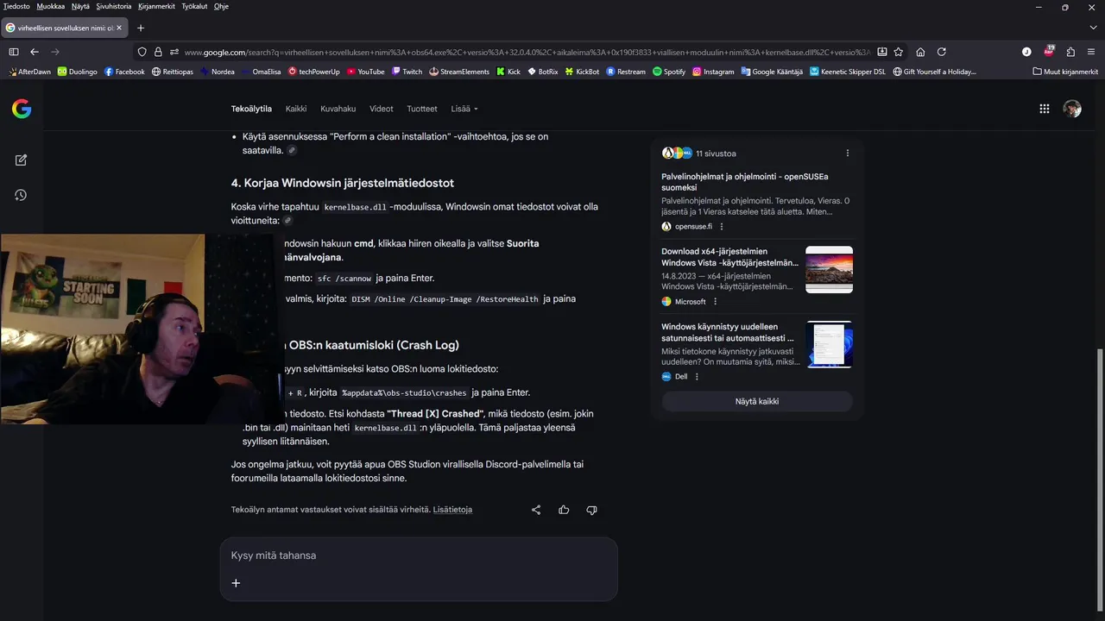Open the Näytä menu
1105x621 pixels.
pyautogui.click(x=80, y=6)
